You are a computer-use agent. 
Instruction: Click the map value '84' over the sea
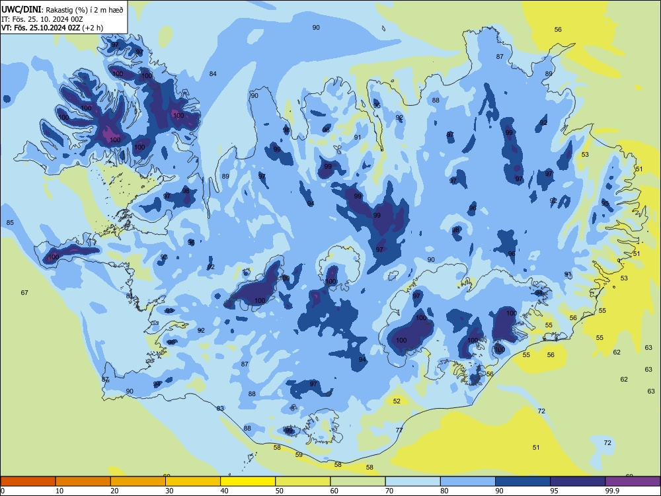point(213,74)
